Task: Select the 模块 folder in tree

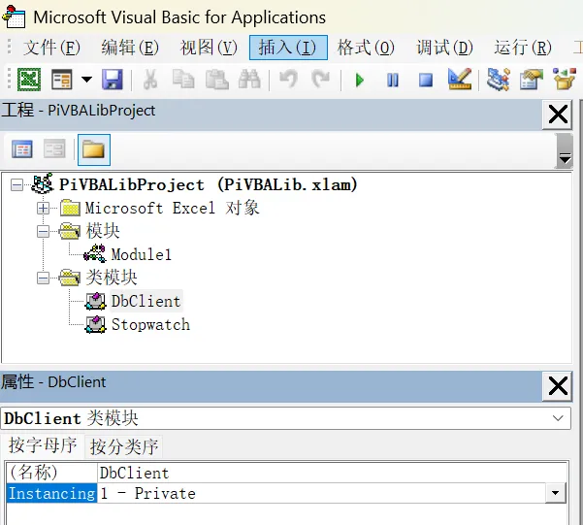Action: (x=103, y=231)
